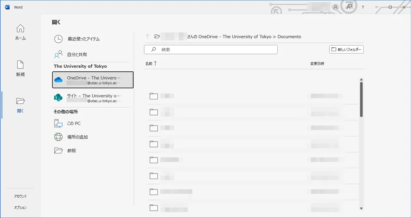Create folder with 新しいフォルダー button

click(x=346, y=50)
